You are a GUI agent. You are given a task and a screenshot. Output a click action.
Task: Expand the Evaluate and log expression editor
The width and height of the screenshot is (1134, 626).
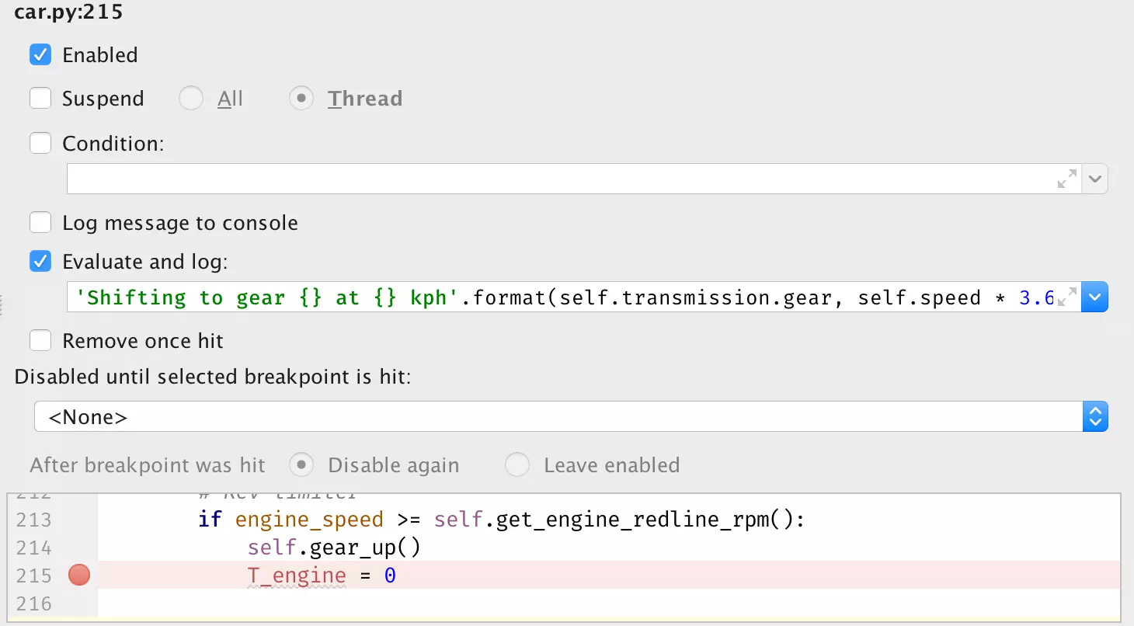point(1069,294)
